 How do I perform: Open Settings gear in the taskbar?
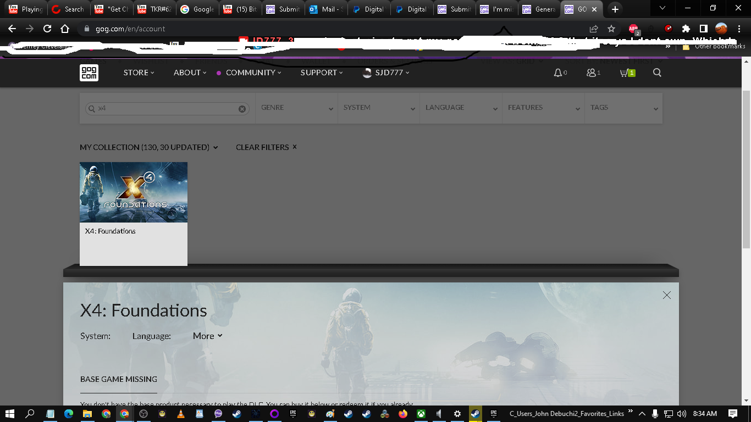point(457,414)
